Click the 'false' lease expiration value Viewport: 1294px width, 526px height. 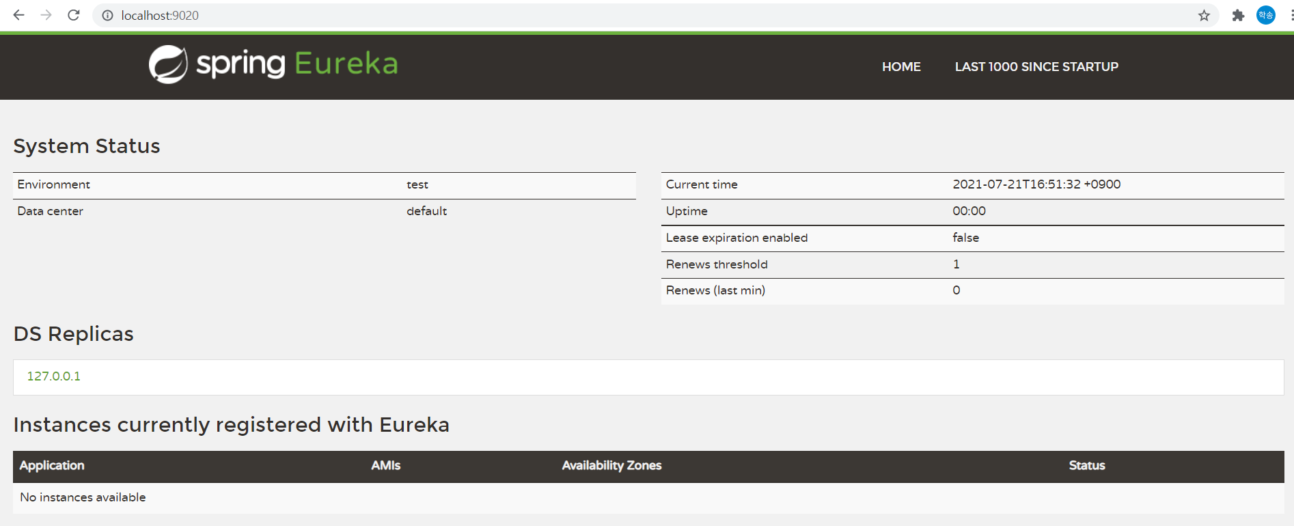point(966,238)
